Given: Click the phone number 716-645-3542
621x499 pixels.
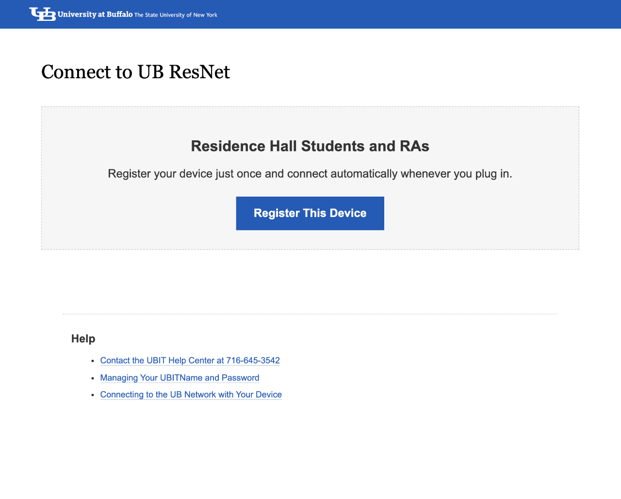Looking at the screenshot, I should tap(253, 360).
